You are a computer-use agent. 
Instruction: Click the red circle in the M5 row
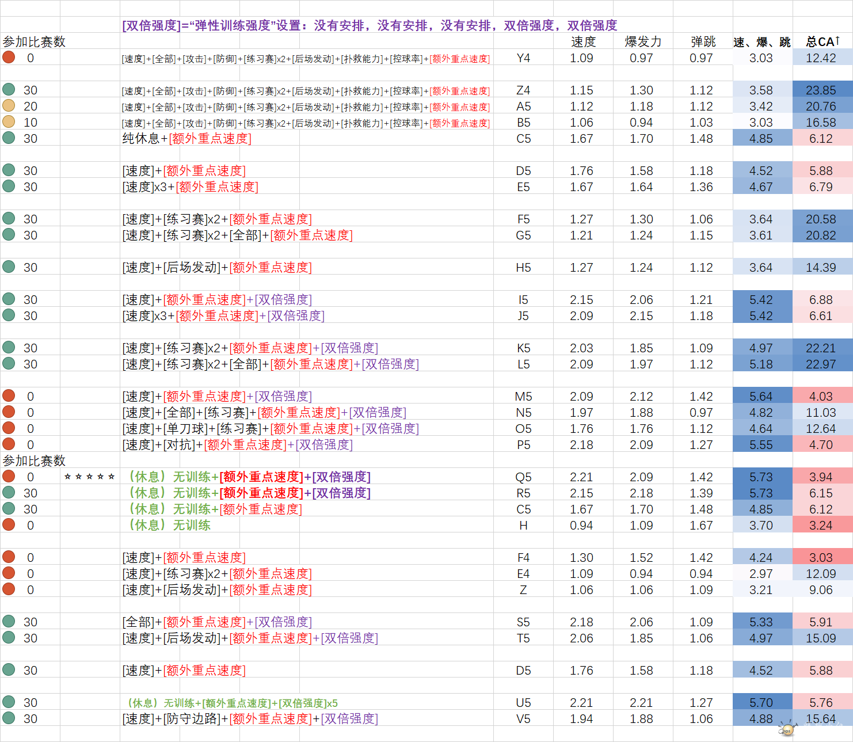click(x=9, y=396)
